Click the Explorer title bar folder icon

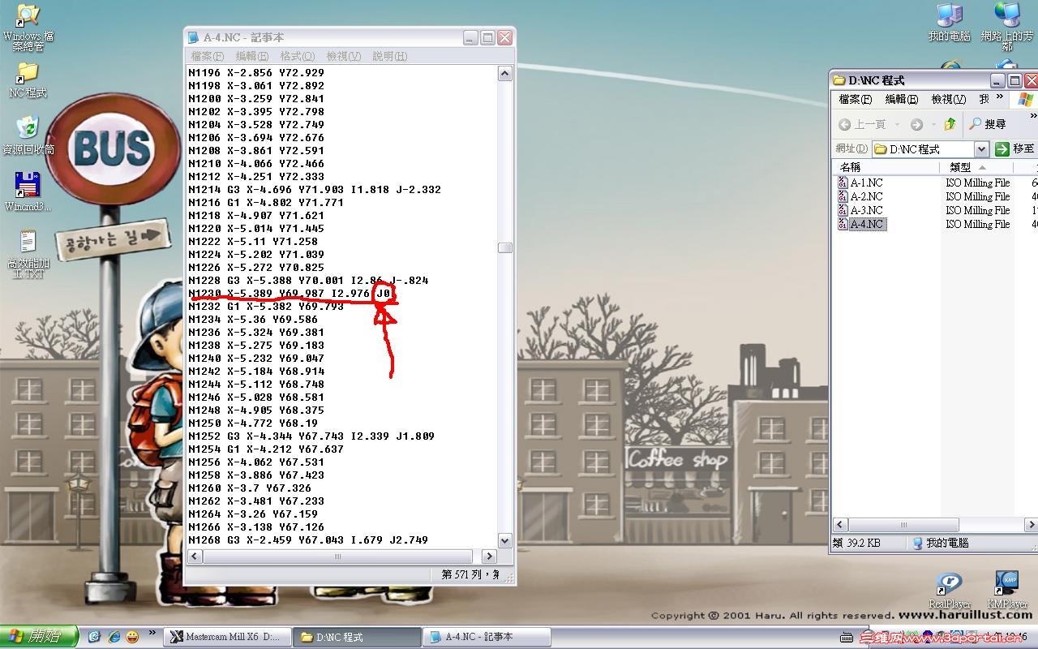tap(839, 80)
